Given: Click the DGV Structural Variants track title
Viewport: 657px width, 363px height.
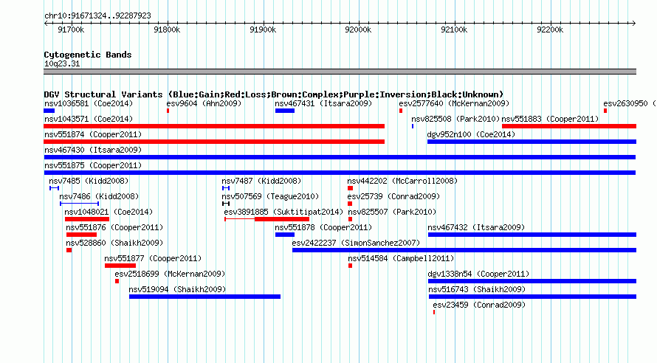Looking at the screenshot, I should (274, 94).
